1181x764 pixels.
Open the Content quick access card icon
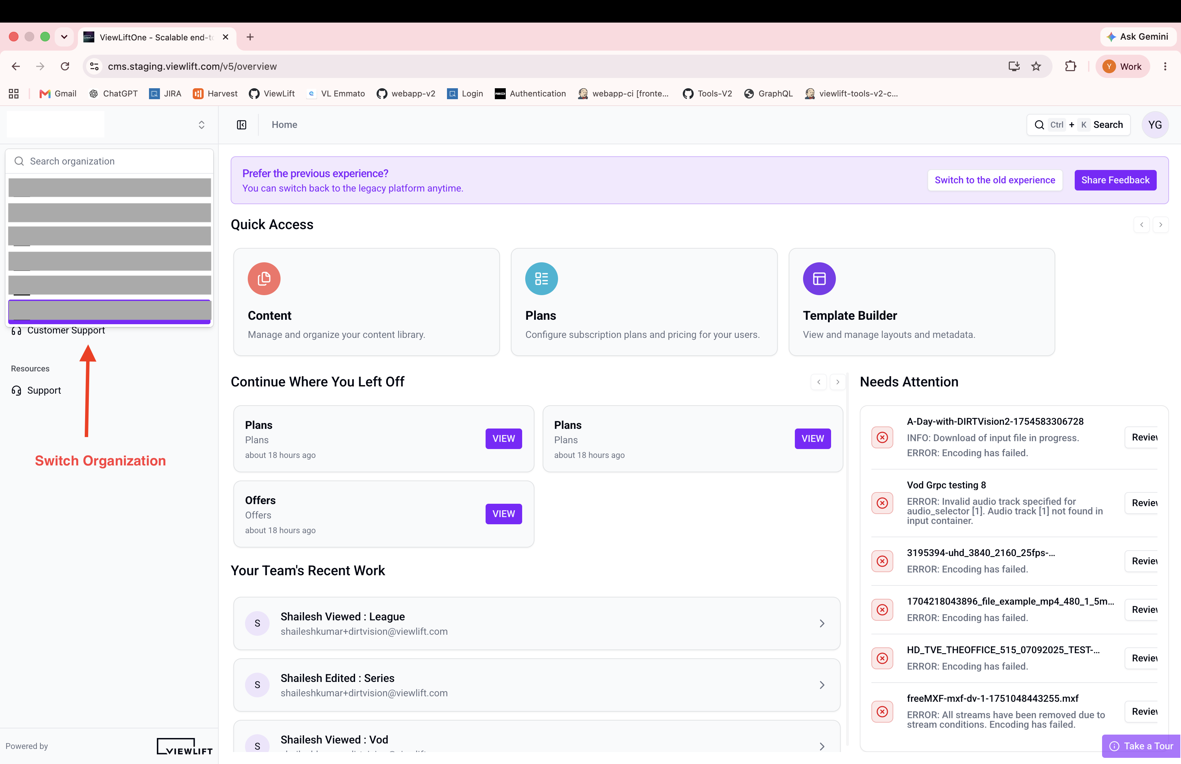[x=264, y=279]
